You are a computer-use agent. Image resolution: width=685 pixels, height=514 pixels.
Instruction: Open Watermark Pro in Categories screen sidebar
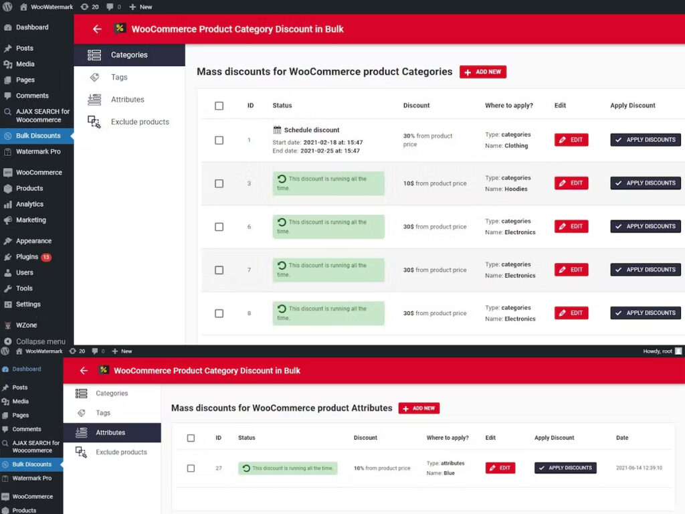point(37,152)
